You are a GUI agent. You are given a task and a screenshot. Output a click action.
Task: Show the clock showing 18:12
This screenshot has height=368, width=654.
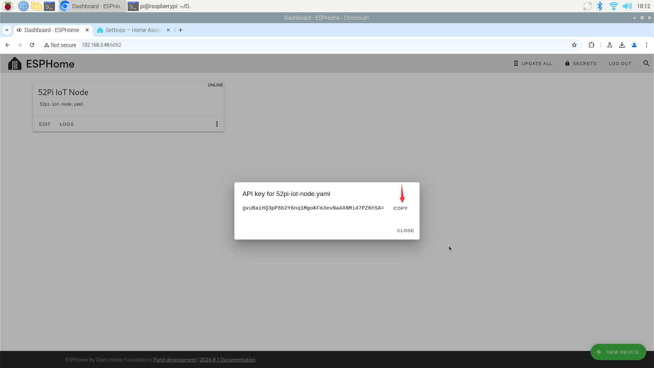click(x=643, y=6)
